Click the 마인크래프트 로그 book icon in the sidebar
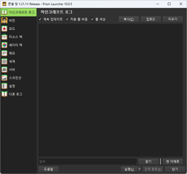Viewport: 187px width, 174px height. (4, 12)
